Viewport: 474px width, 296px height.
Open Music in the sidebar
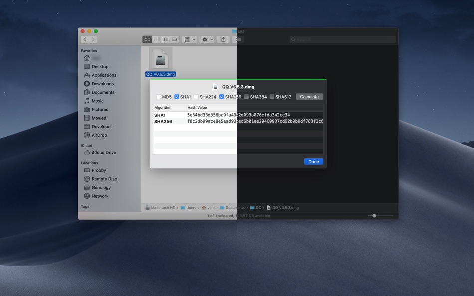pos(94,101)
